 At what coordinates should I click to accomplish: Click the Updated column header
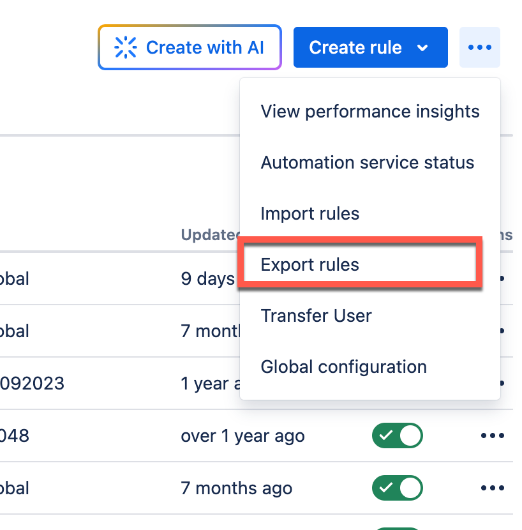pyautogui.click(x=211, y=234)
